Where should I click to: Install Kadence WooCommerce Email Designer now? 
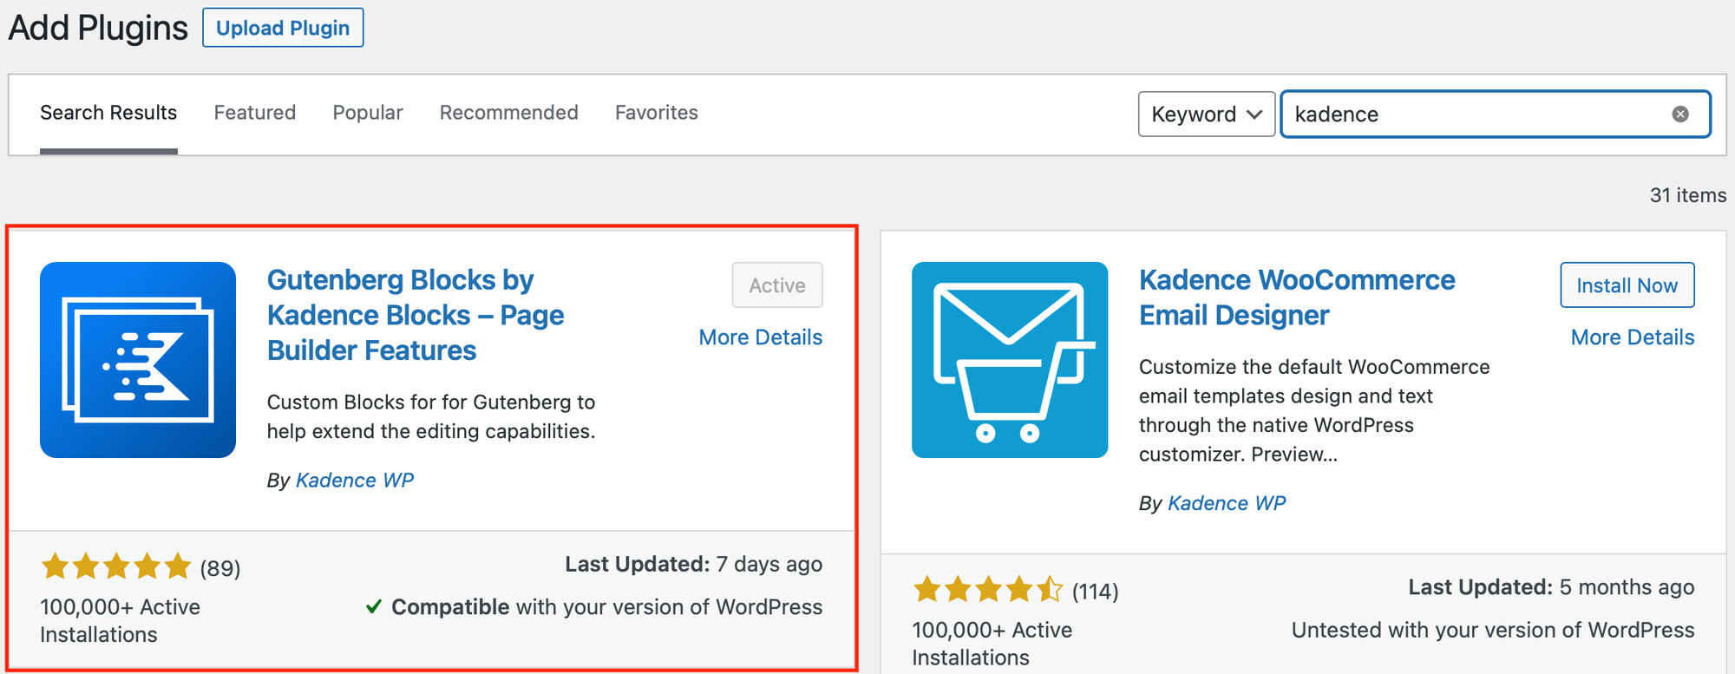pyautogui.click(x=1627, y=285)
